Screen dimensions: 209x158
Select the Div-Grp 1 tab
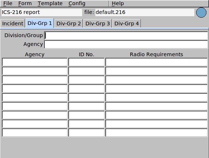click(40, 23)
